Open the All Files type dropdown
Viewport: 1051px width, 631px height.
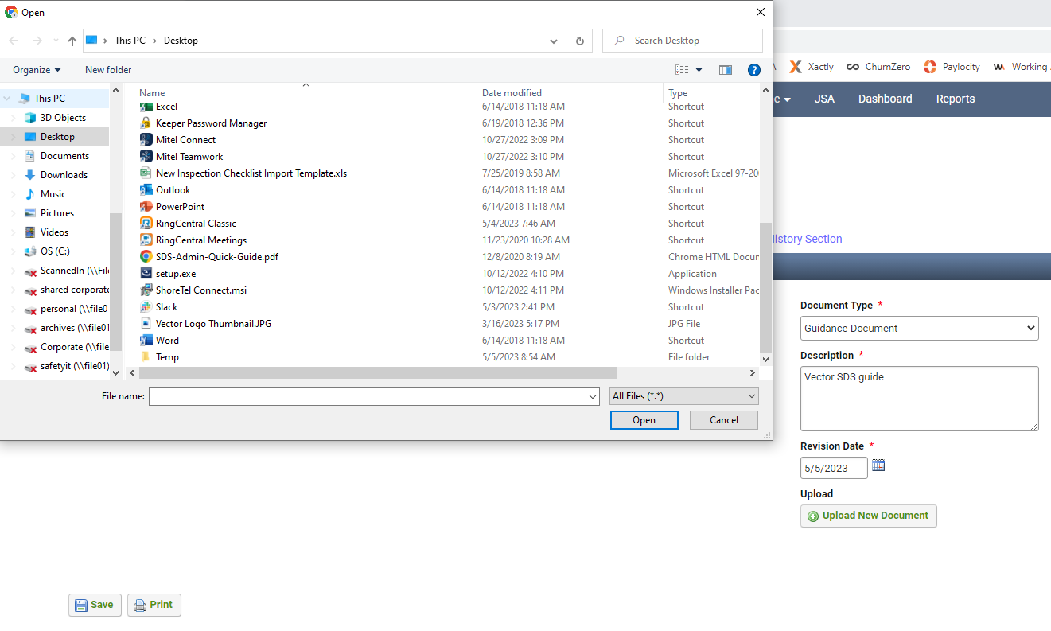coord(684,396)
